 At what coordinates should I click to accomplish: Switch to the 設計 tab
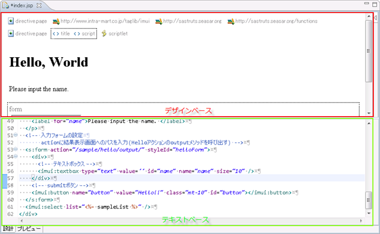(x=8, y=229)
